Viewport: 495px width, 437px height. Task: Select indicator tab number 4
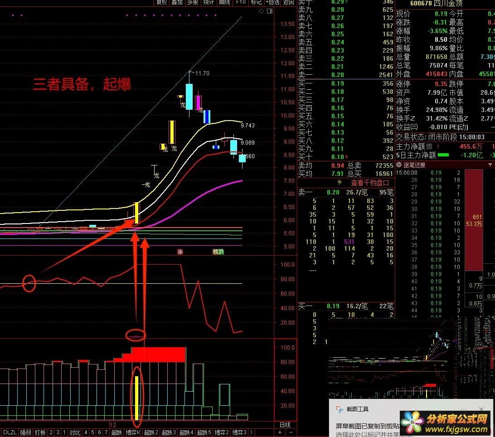[86, 432]
